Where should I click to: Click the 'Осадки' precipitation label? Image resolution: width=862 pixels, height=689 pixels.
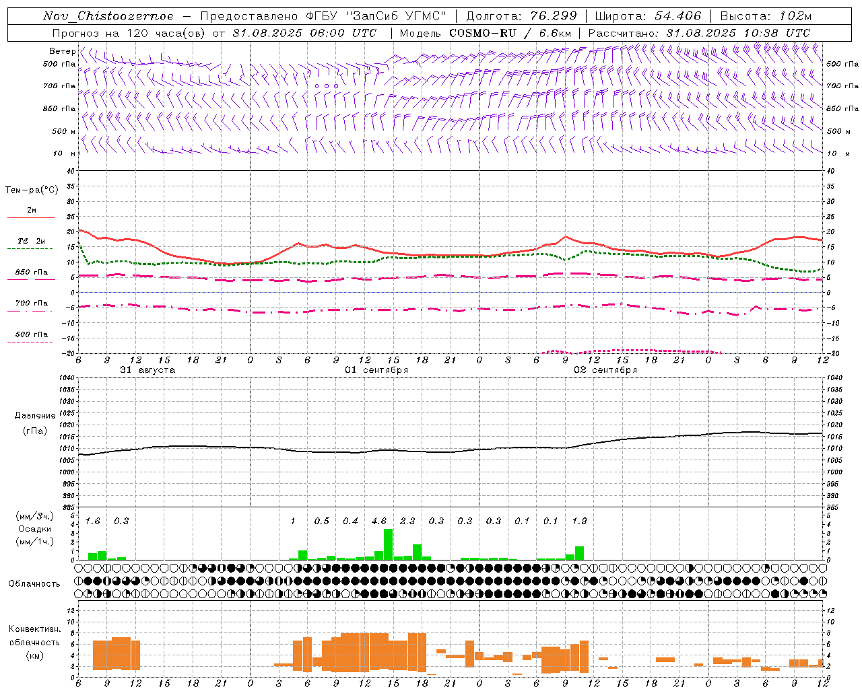point(34,529)
